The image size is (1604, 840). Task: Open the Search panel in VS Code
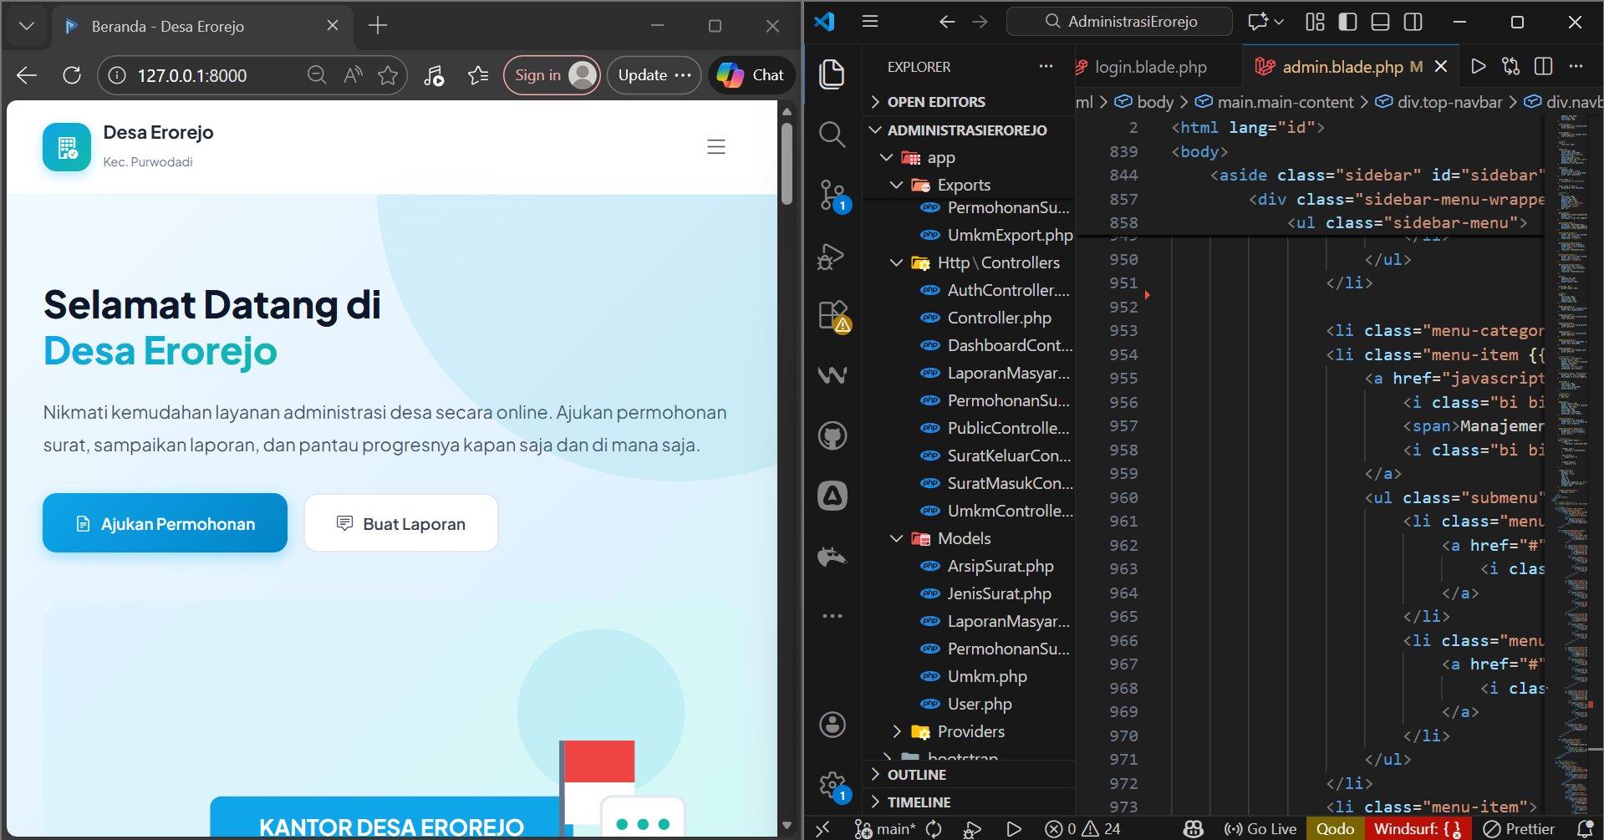click(832, 134)
